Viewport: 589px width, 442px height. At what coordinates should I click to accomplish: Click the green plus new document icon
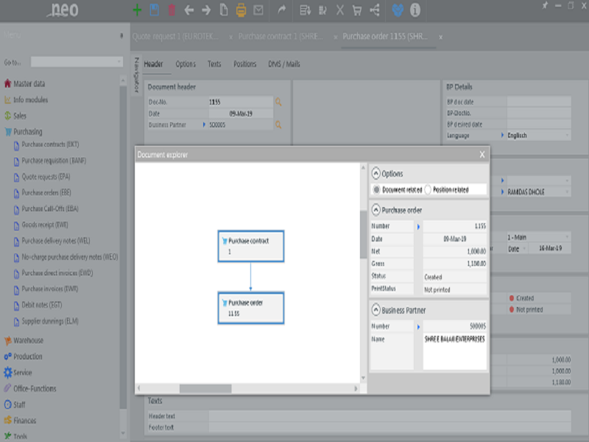(x=137, y=10)
